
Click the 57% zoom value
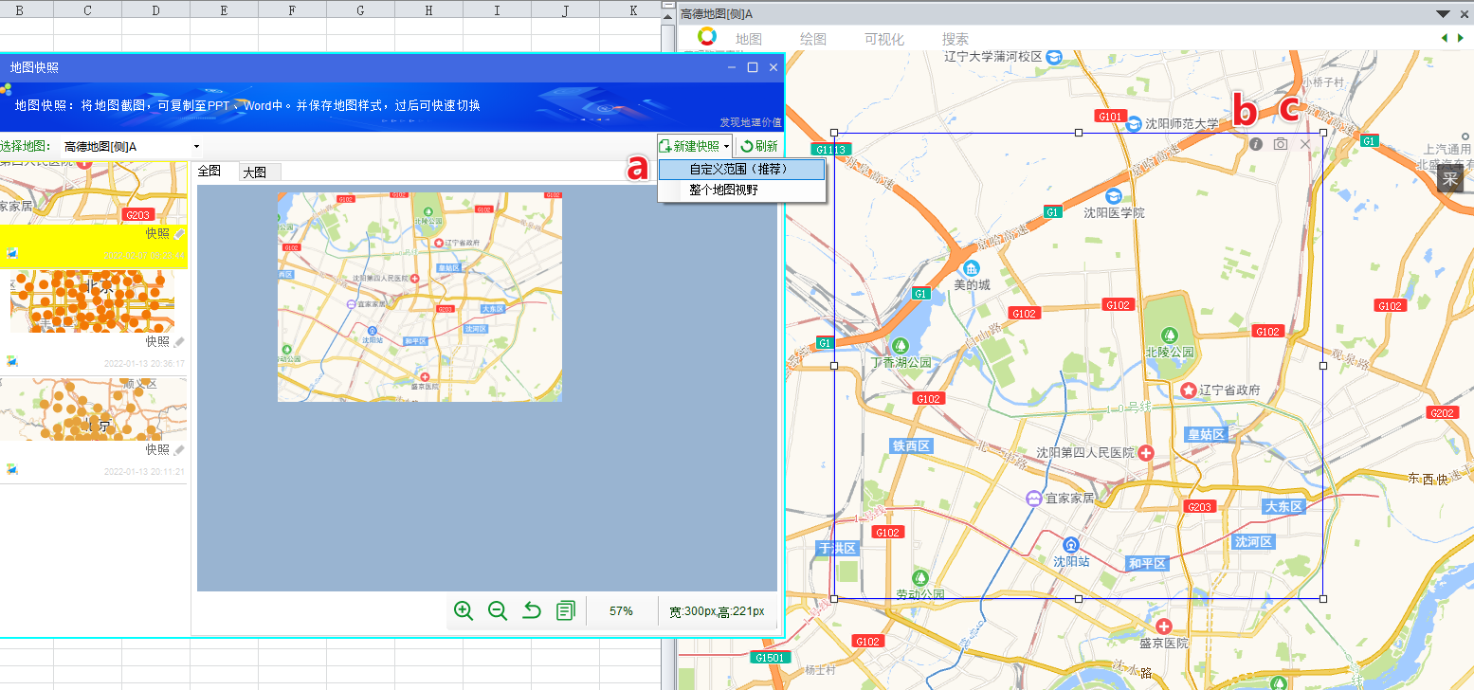click(621, 611)
